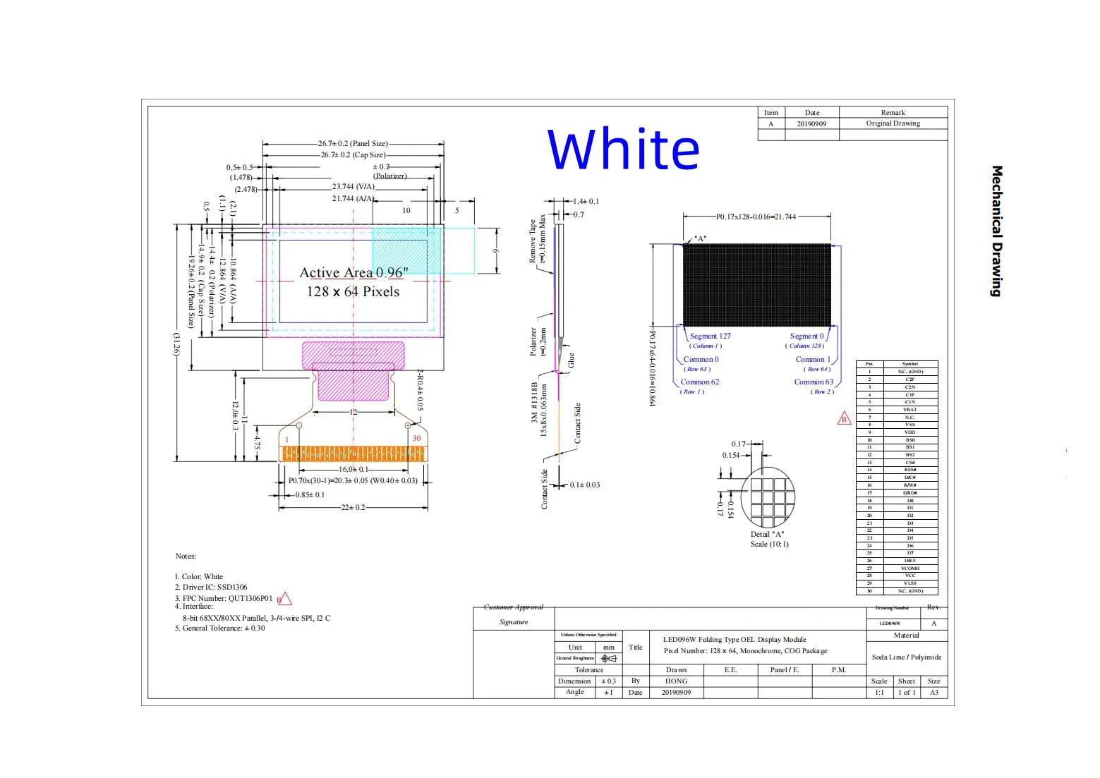Select "26.7± 0.2 (Panel Size)" dimension
The height and width of the screenshot is (778, 1100).
click(353, 143)
